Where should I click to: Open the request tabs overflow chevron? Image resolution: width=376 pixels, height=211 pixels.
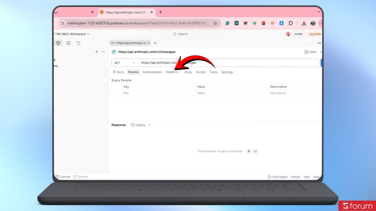[310, 43]
